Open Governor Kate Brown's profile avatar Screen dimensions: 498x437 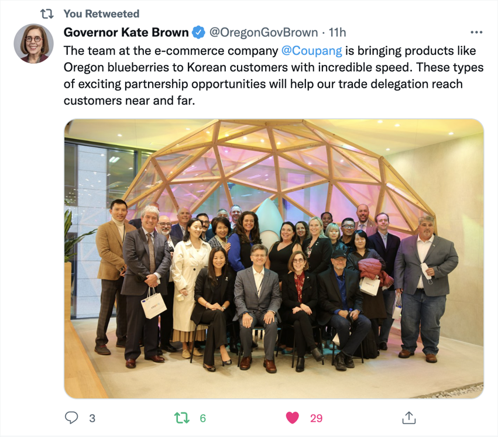[33, 43]
